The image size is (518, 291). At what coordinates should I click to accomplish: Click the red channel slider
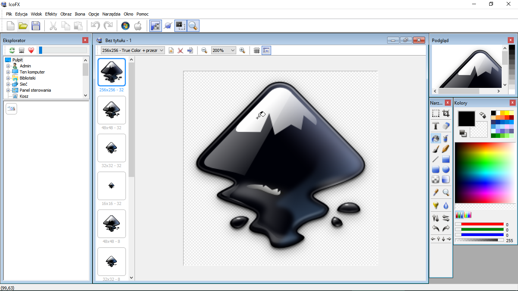tap(479, 224)
